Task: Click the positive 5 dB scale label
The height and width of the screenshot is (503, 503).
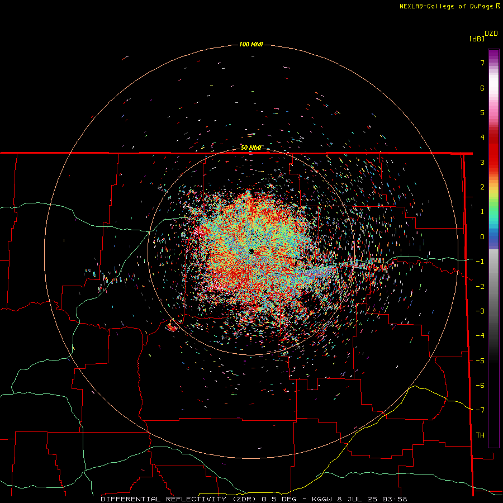Action: pyautogui.click(x=482, y=112)
